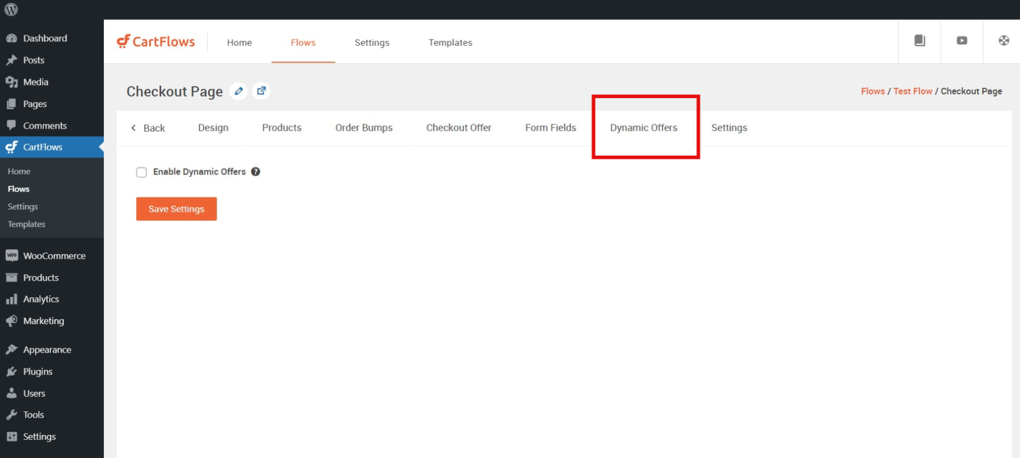
Task: Go to Plugins in the WordPress sidebar
Action: [x=38, y=372]
